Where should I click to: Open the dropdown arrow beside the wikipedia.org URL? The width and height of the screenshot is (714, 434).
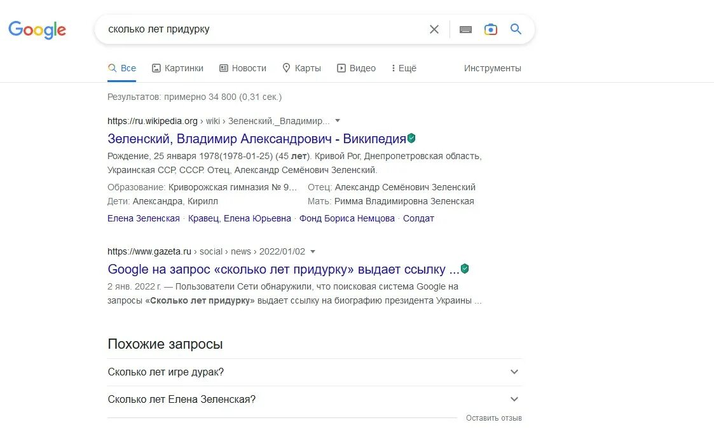[338, 121]
